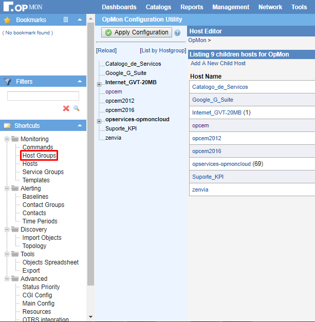Select zenvia in host tree

(113, 138)
